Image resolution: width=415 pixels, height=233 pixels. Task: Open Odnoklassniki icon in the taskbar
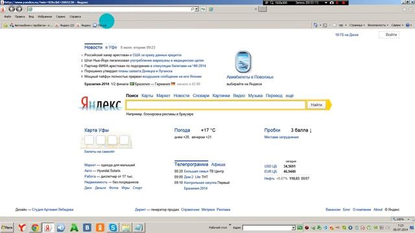pos(100,227)
